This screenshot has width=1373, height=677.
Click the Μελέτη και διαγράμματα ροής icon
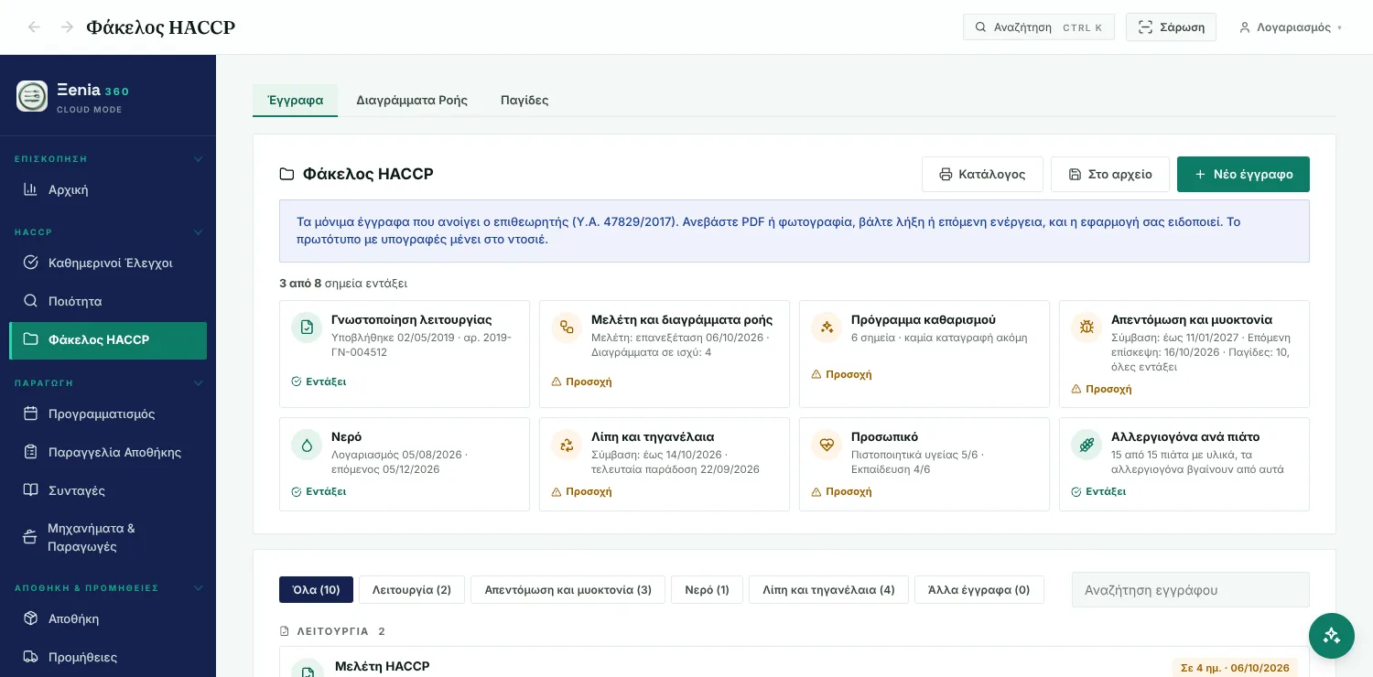click(567, 328)
